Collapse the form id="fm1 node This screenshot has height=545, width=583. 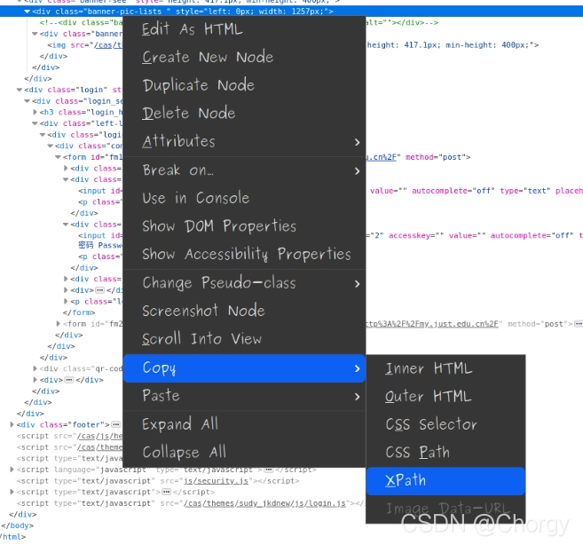coord(58,157)
